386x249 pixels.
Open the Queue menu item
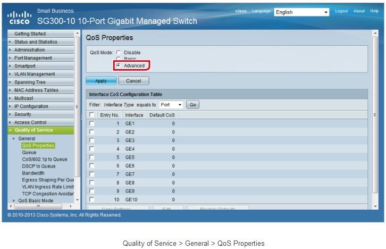coord(29,152)
